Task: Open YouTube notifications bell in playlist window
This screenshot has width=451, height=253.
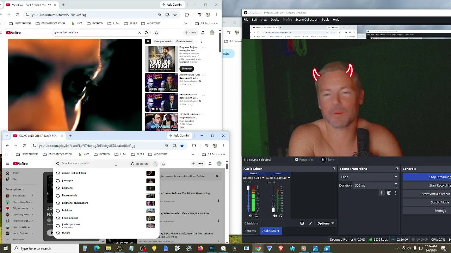Action: [210, 164]
